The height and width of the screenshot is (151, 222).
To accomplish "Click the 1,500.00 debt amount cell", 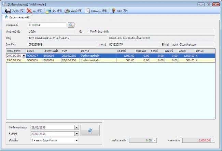I will (126, 56).
